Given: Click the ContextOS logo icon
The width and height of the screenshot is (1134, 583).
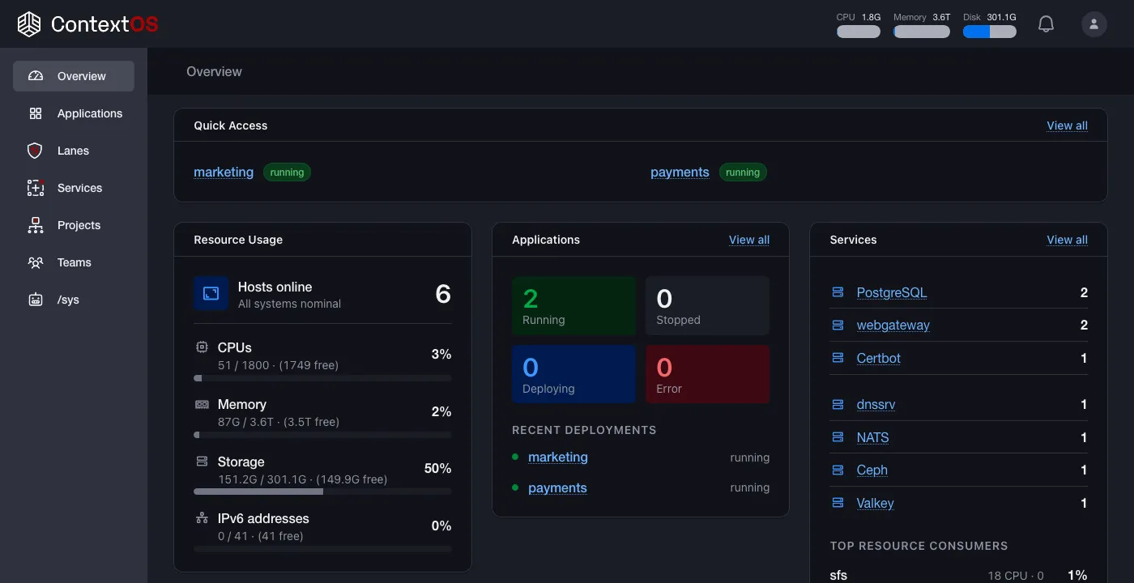Looking at the screenshot, I should 29,24.
